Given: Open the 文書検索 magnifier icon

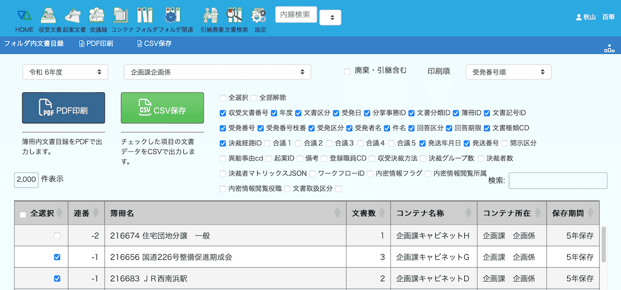Looking at the screenshot, I should point(235,16).
